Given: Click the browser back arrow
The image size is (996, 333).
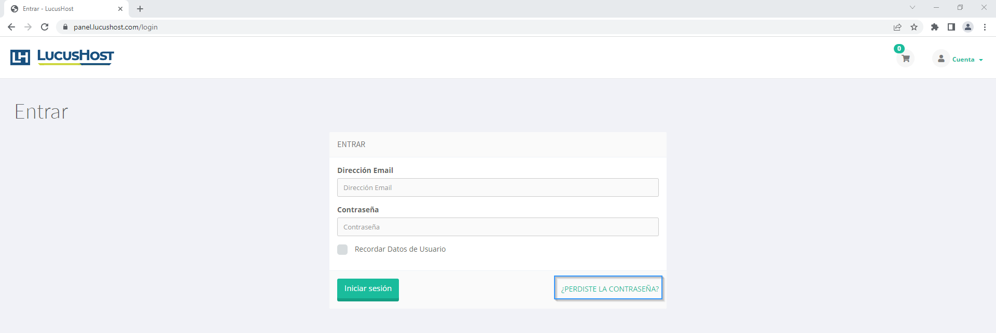Looking at the screenshot, I should (x=11, y=27).
